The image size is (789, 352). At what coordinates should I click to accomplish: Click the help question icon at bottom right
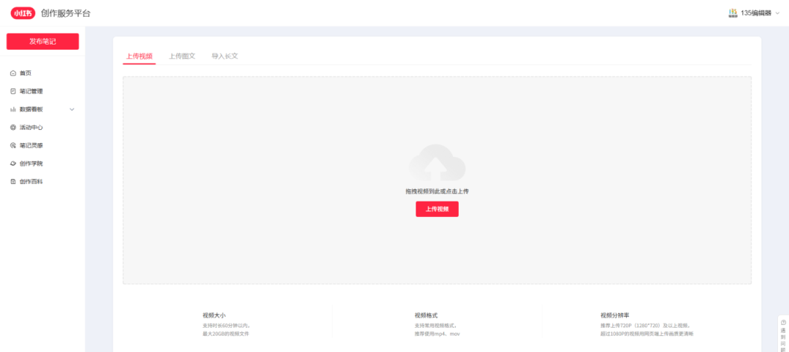point(783,322)
